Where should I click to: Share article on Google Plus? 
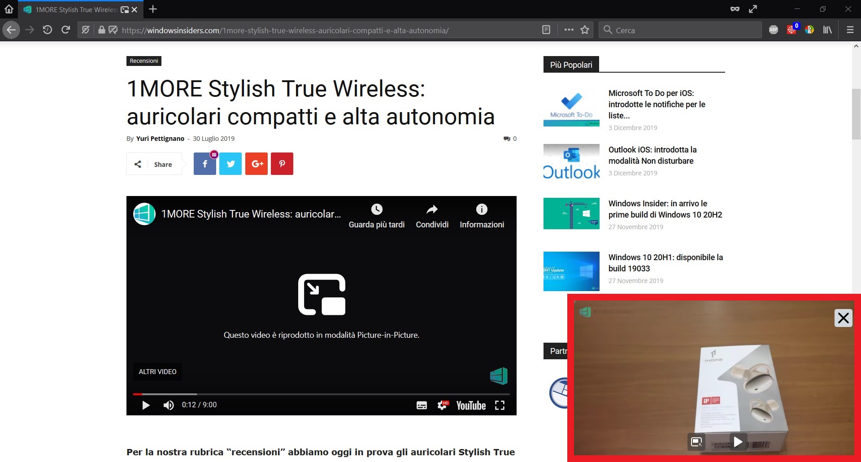pyautogui.click(x=257, y=164)
